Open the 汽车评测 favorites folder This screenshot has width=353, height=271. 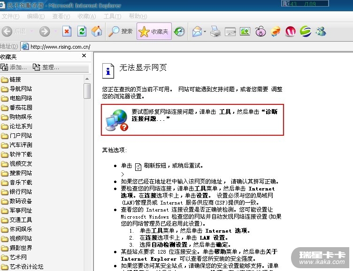click(16, 145)
